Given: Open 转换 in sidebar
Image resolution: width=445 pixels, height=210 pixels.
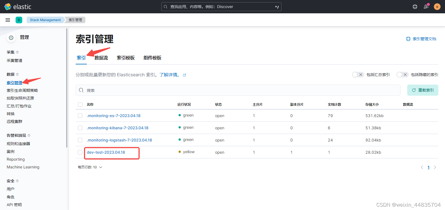Looking at the screenshot, I should pyautogui.click(x=11, y=114).
